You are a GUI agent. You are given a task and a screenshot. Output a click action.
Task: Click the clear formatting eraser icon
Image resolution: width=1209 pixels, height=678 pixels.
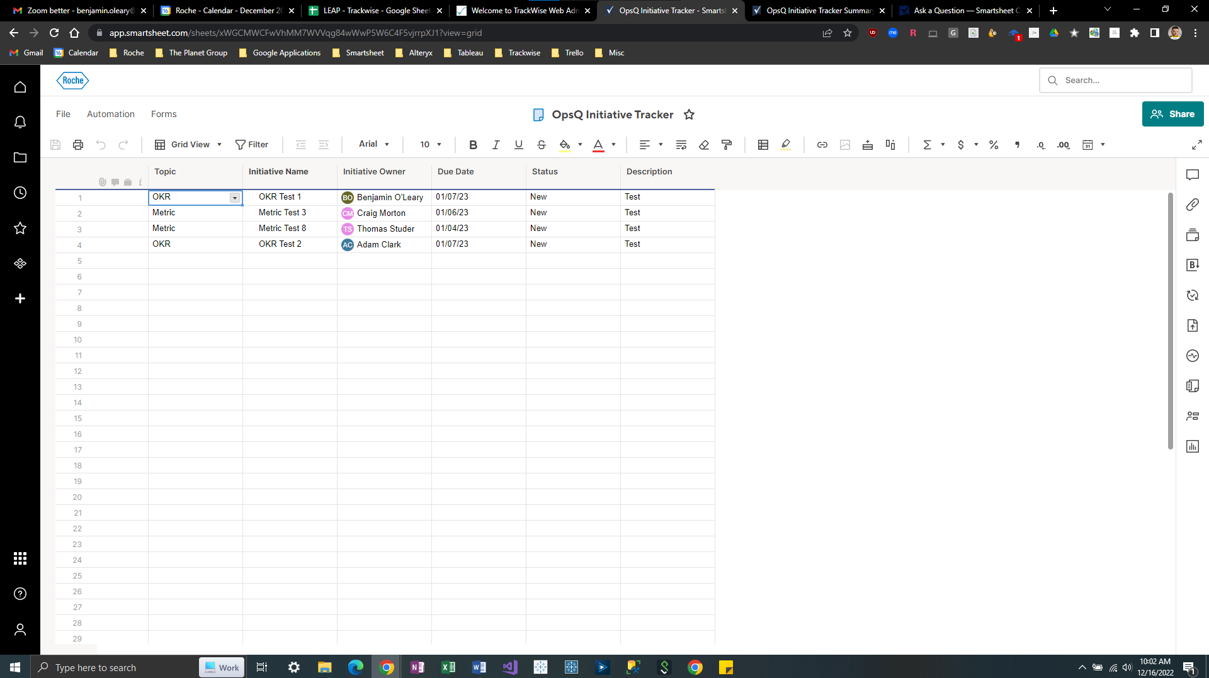point(704,145)
